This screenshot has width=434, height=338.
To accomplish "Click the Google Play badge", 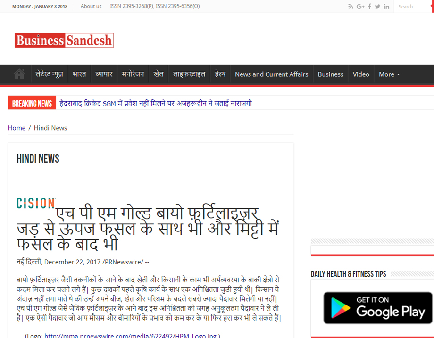I will 378,307.
